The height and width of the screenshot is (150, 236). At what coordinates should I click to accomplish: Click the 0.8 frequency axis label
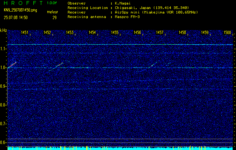pyautogui.click(x=3, y=105)
